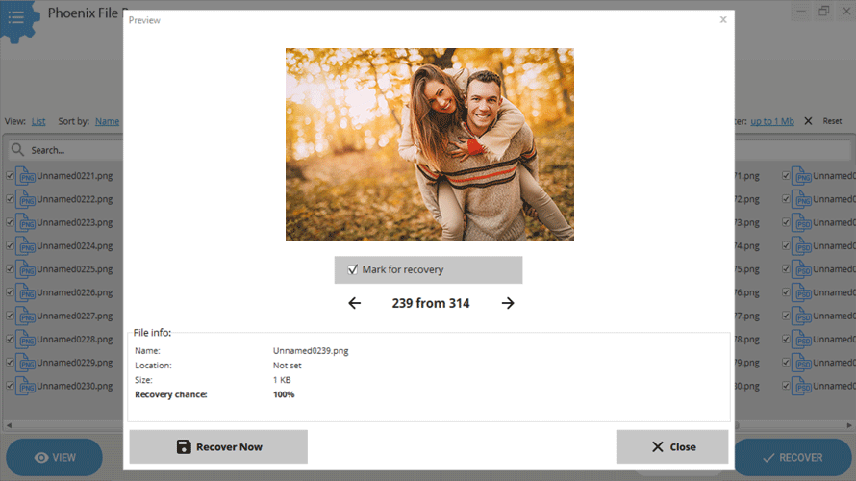Click the search magnifier icon
This screenshot has width=856, height=481.
pos(18,150)
